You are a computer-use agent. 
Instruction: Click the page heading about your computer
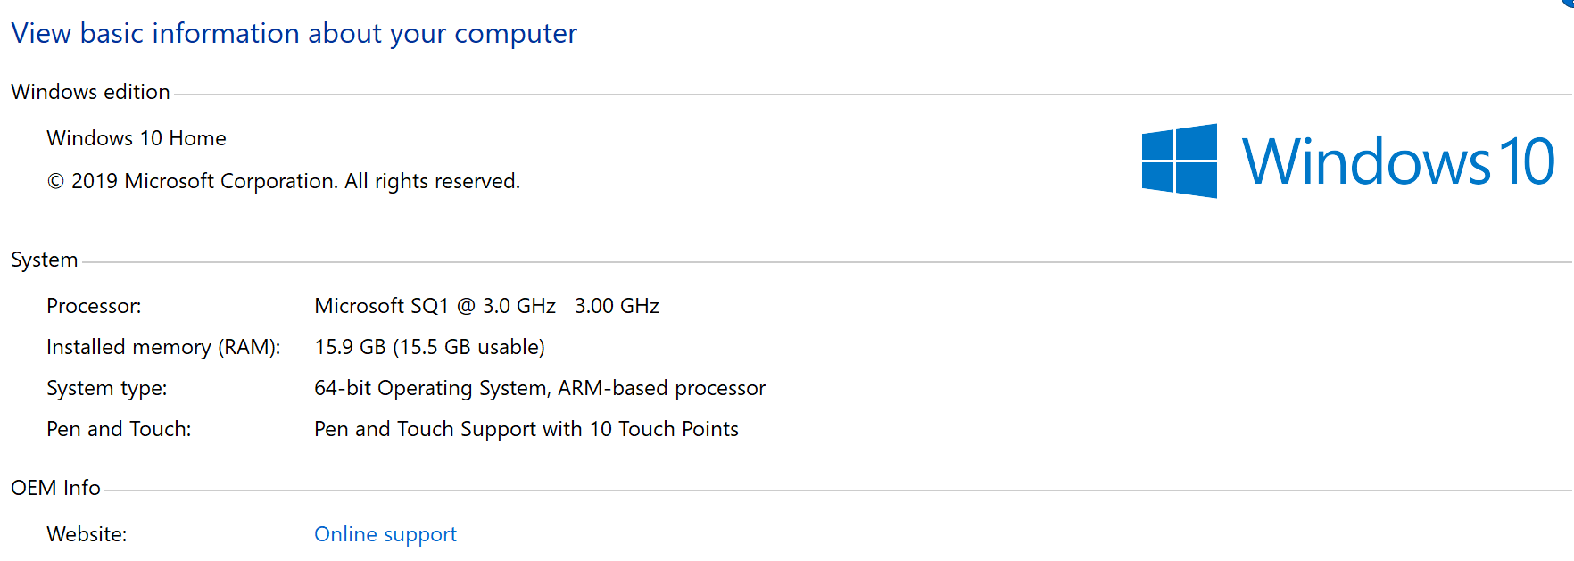tap(294, 34)
